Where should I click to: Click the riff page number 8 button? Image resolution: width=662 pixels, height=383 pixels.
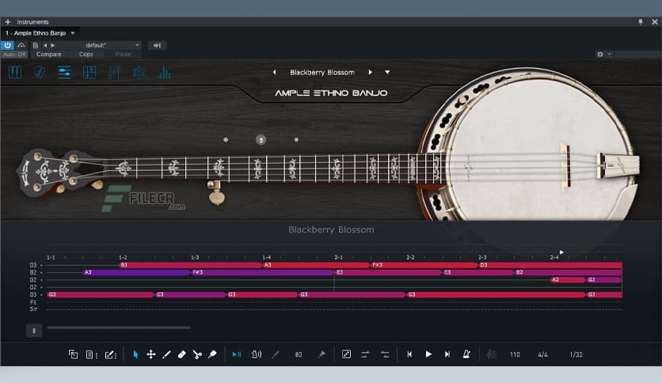coord(34,331)
